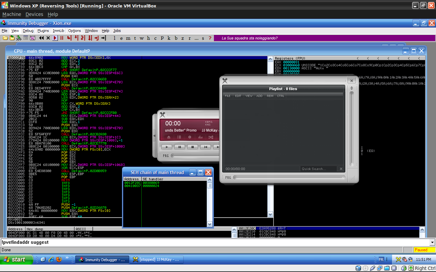The width and height of the screenshot is (436, 272).
Task: Show breakpoints with b button
Action: tap(176, 38)
